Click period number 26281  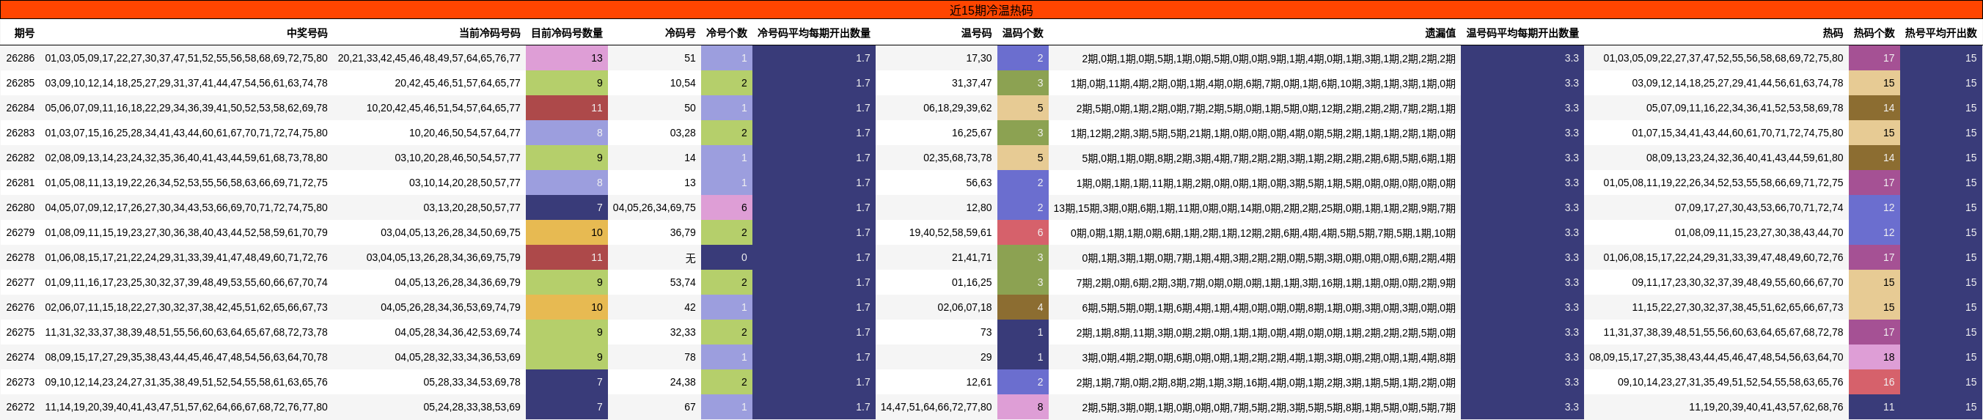click(x=20, y=183)
